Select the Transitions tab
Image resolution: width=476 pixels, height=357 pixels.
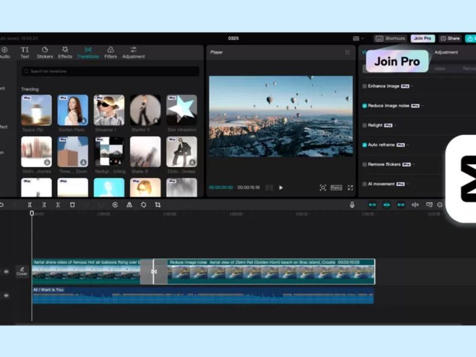87,52
